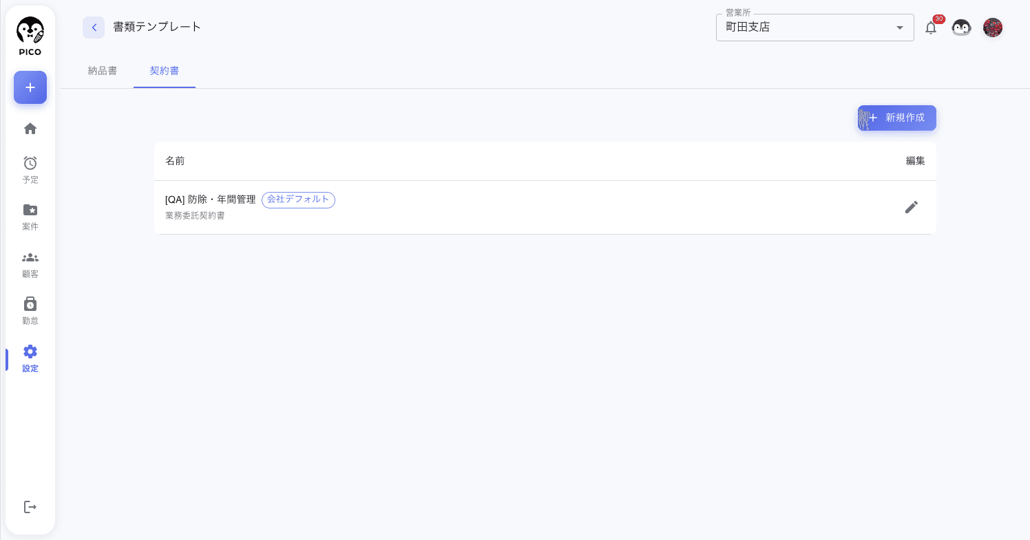Open notifications bell with 30 badge
The image size is (1030, 540).
pyautogui.click(x=932, y=28)
